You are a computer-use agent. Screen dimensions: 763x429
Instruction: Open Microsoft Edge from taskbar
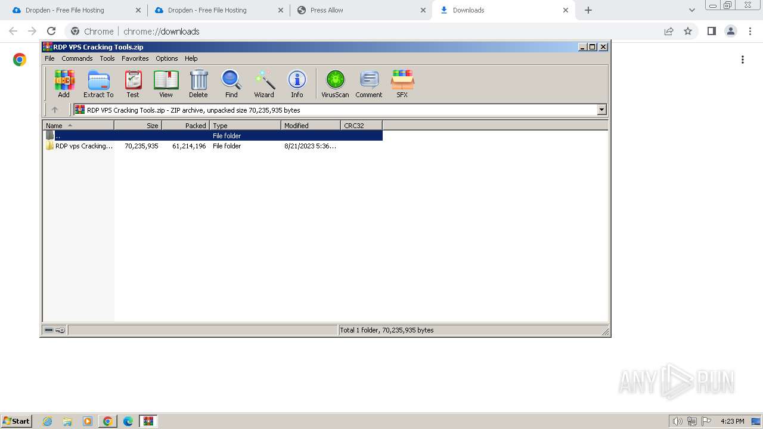[x=128, y=421]
